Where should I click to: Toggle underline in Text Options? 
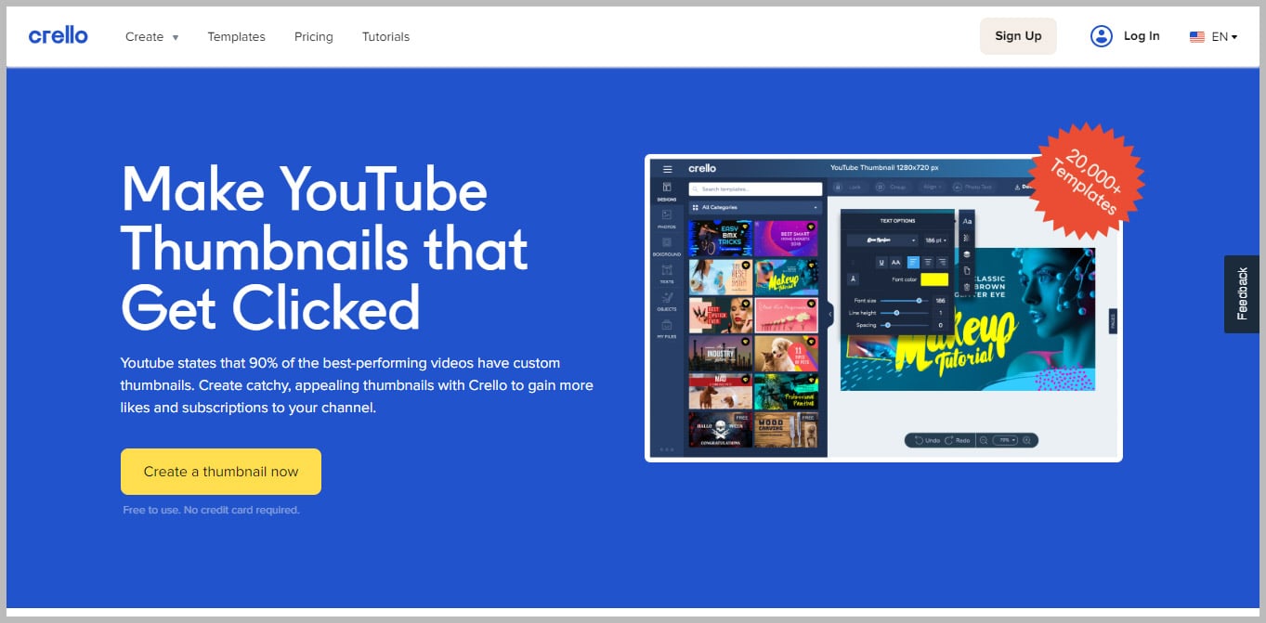click(x=881, y=263)
